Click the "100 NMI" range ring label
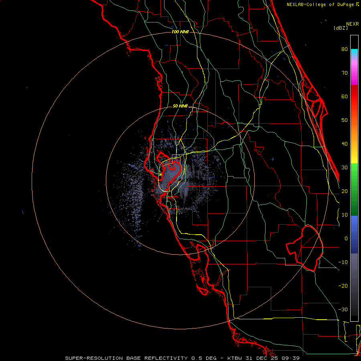 tap(180, 32)
